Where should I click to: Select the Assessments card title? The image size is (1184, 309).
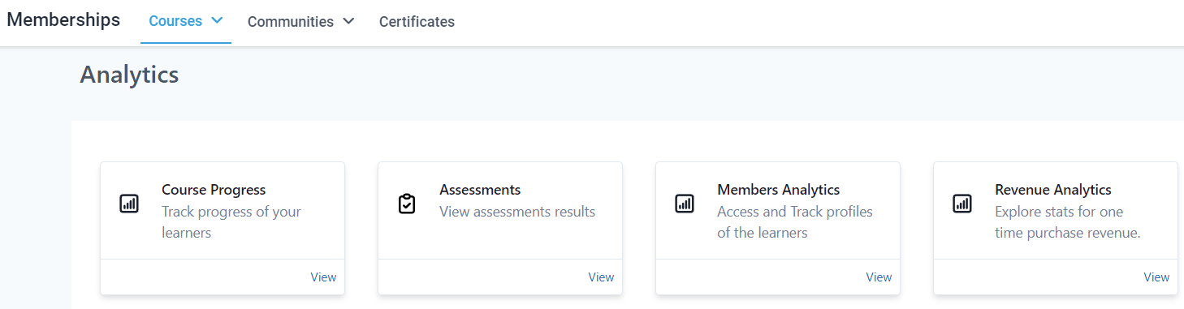(480, 190)
